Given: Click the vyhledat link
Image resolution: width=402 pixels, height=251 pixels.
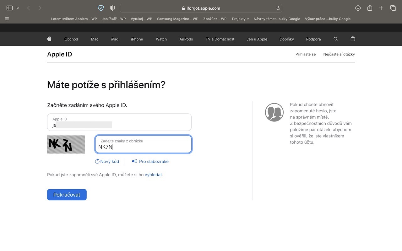Looking at the screenshot, I should click(x=153, y=175).
